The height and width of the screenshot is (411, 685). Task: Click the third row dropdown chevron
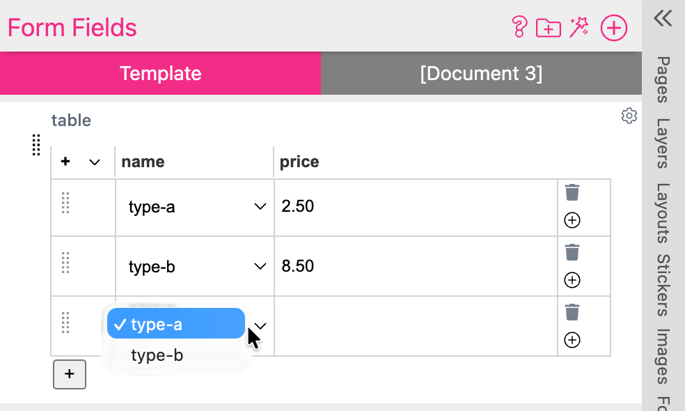tap(261, 326)
